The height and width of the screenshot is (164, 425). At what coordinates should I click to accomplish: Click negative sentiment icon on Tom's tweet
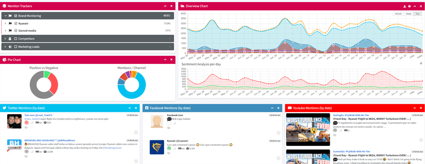(x=26, y=123)
